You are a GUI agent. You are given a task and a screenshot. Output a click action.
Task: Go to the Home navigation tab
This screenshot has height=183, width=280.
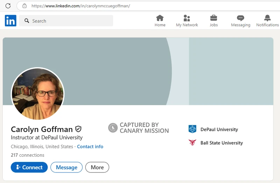160,21
